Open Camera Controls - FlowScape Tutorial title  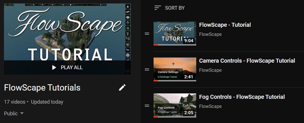[x=247, y=61]
